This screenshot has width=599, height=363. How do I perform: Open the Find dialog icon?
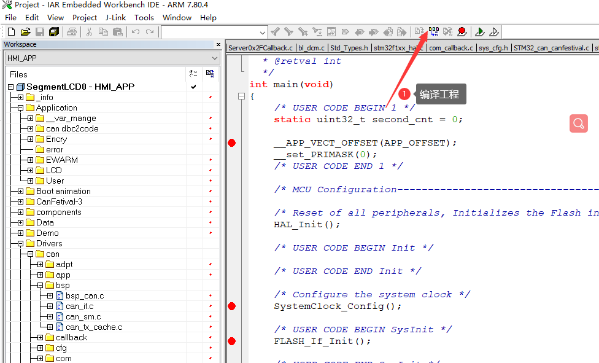(303, 32)
